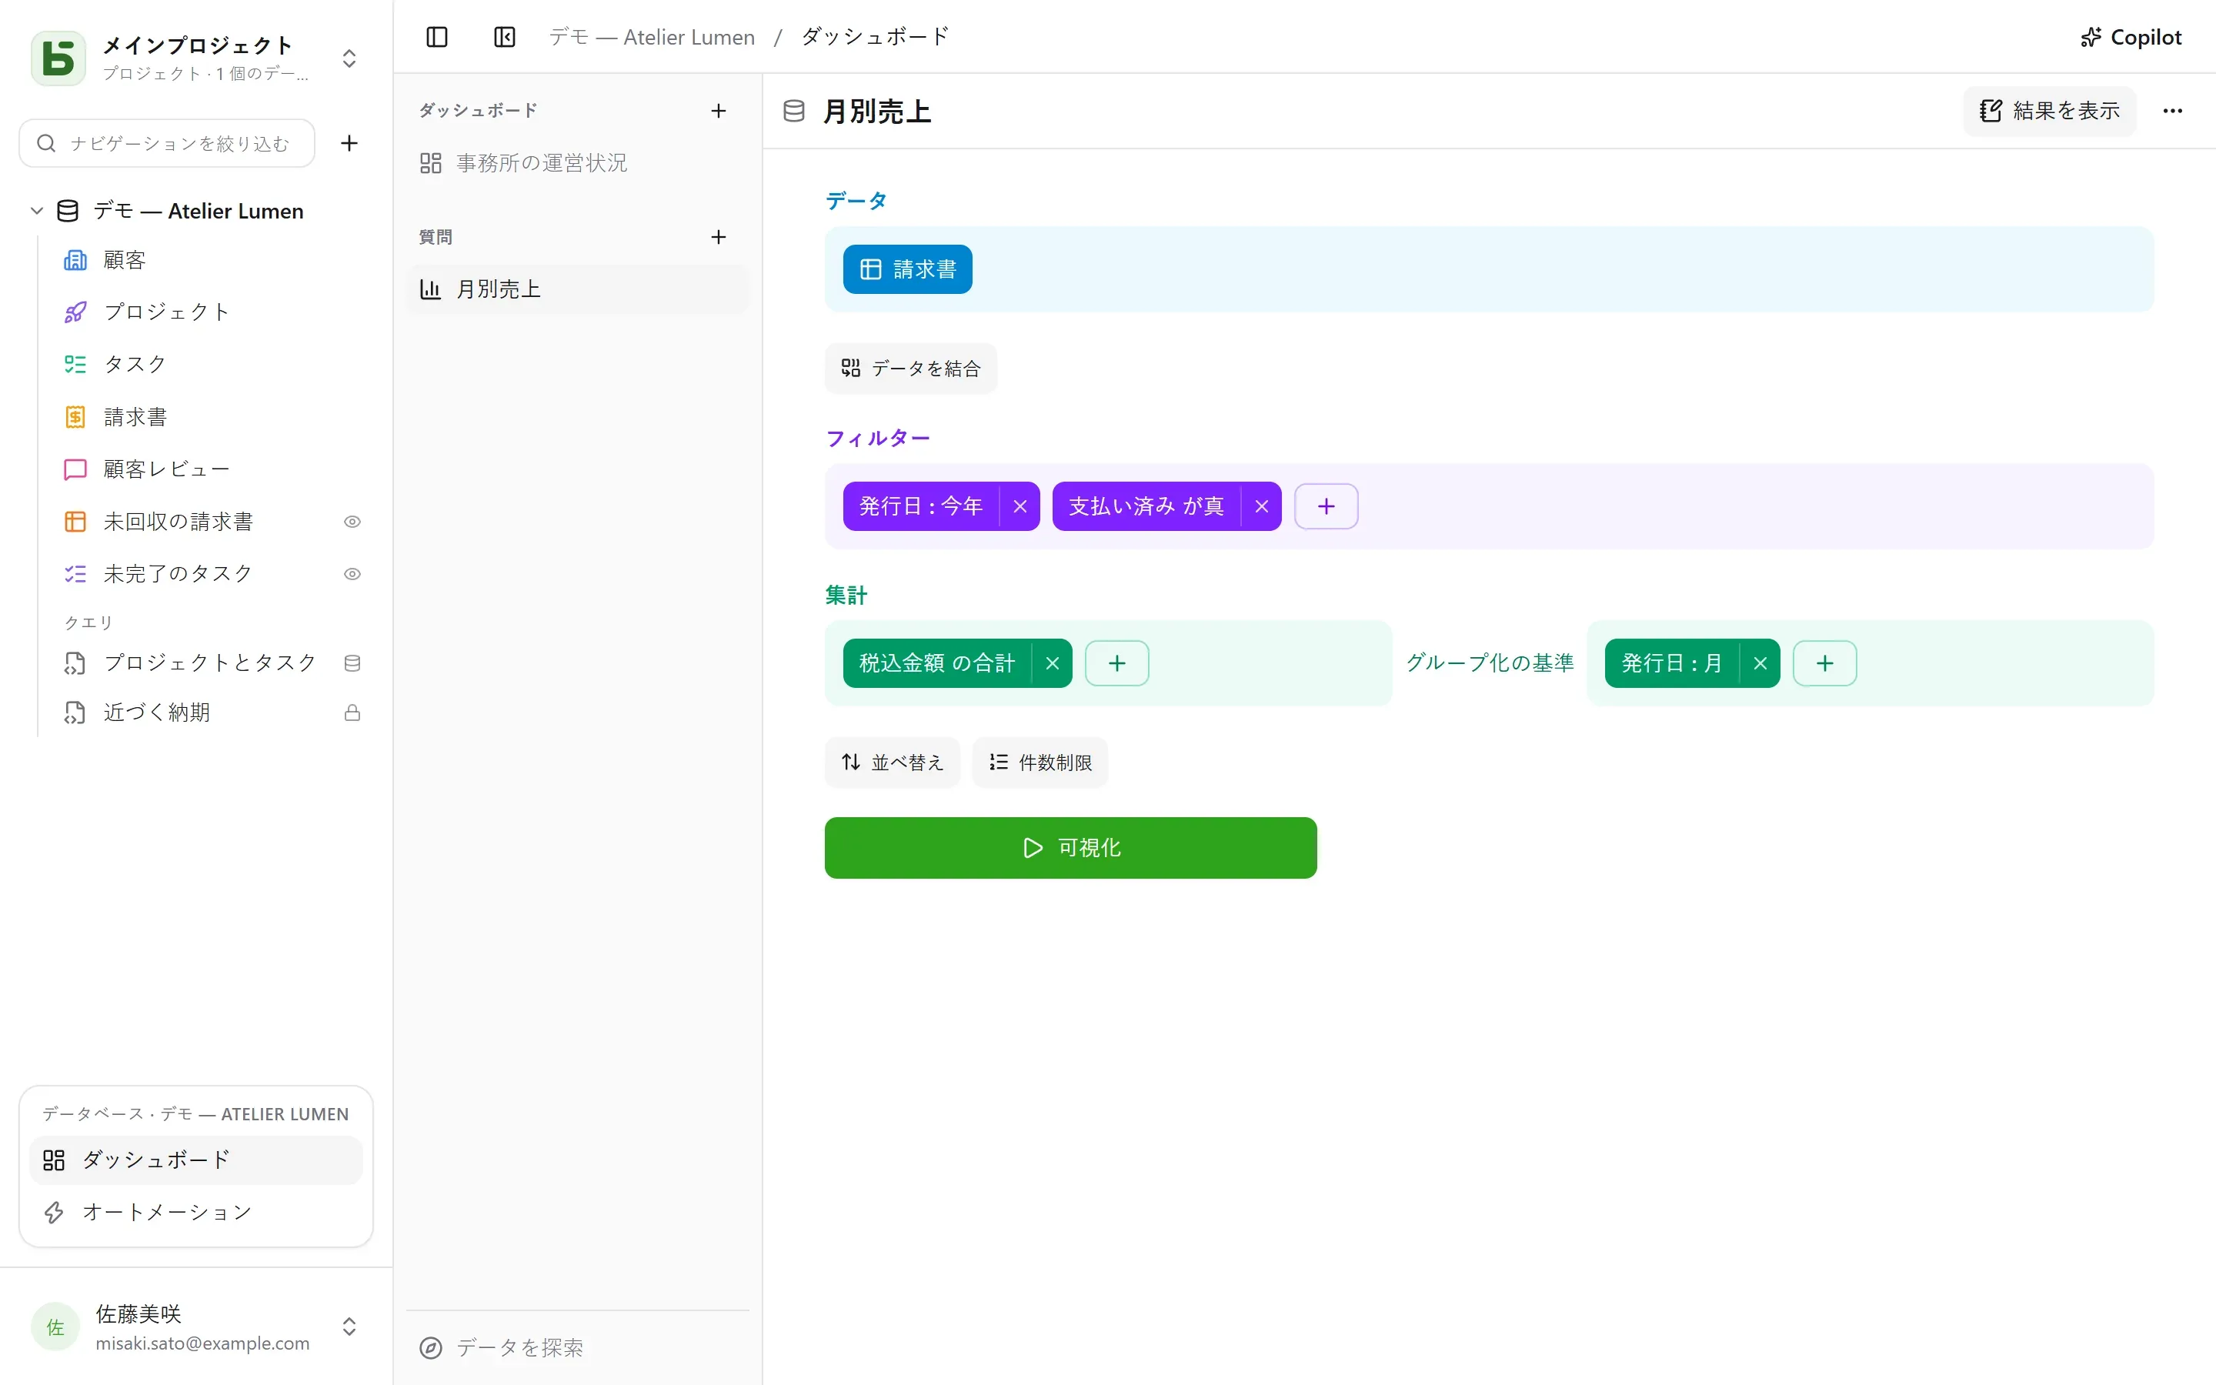Remove the 発行日：今年 filter
Viewport: 2216px width, 1385px height.
click(1020, 506)
